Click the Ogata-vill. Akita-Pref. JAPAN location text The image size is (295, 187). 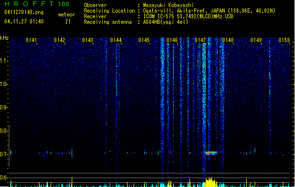(x=209, y=11)
